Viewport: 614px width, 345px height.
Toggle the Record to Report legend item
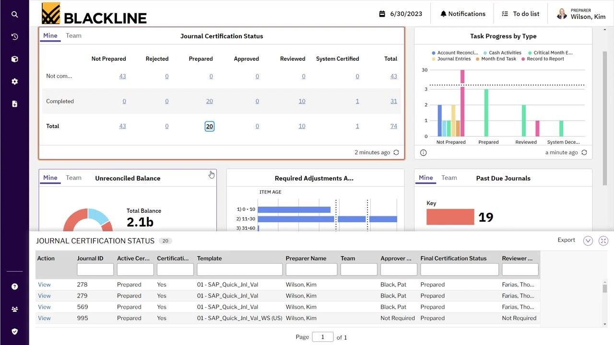click(543, 59)
